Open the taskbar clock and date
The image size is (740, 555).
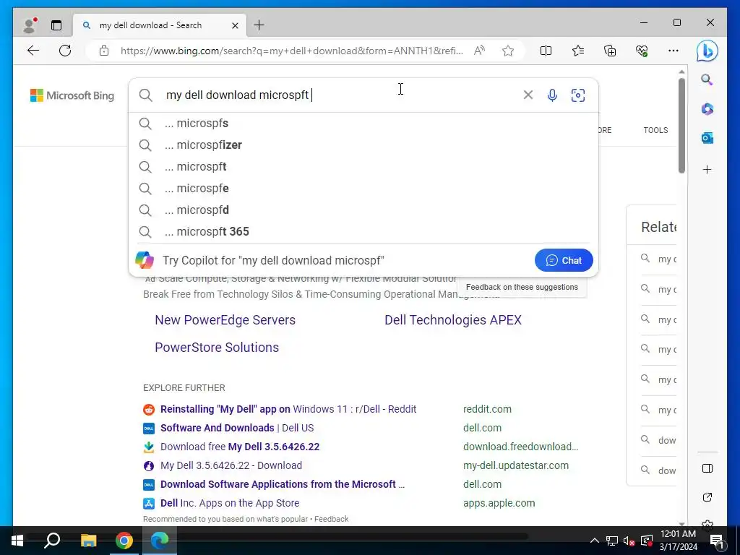678,541
